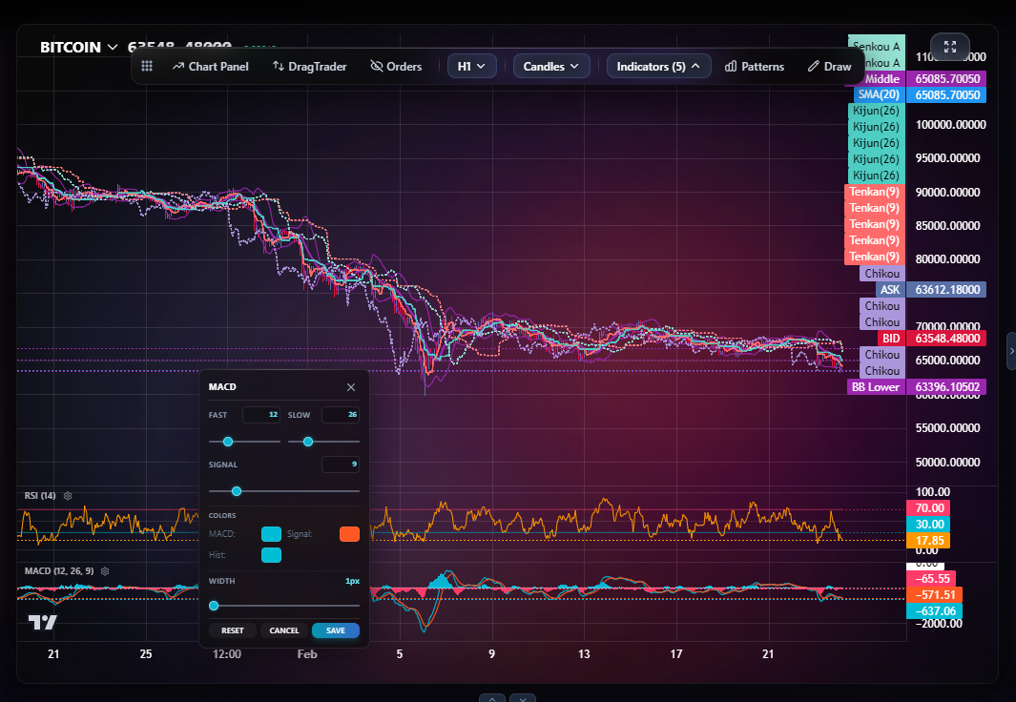Screen dimensions: 1016x702
Task: Click the TradingView logo
Action: [42, 623]
